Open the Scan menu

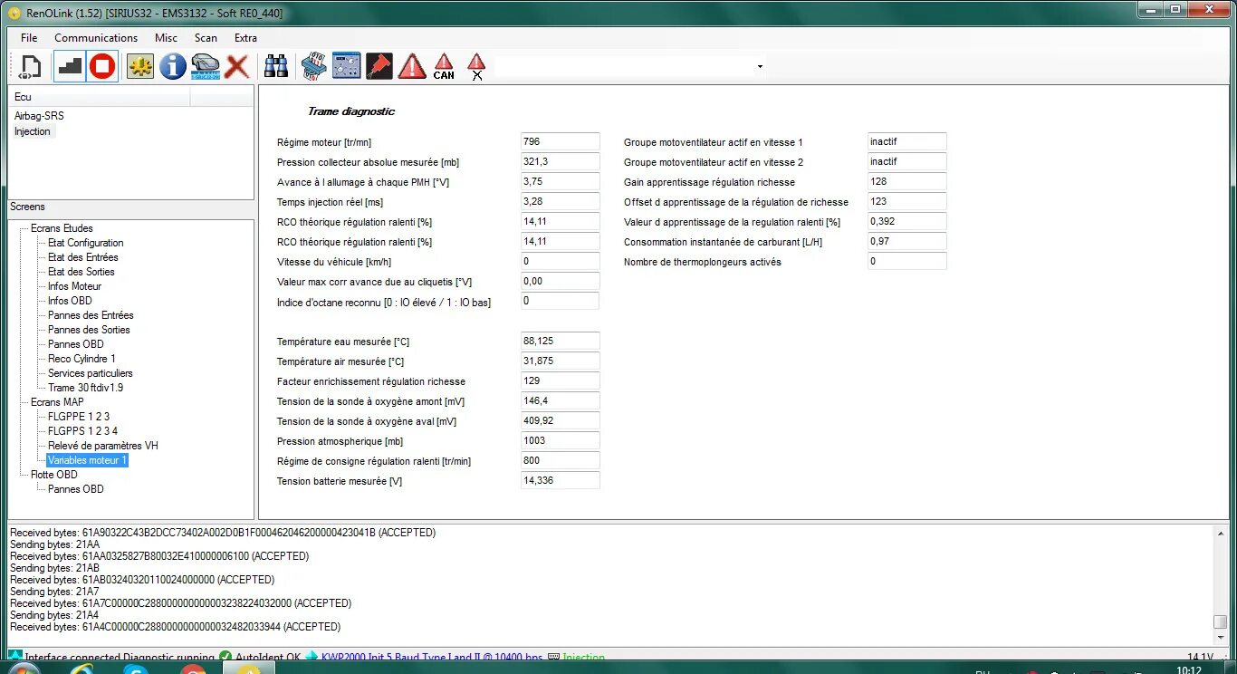[x=206, y=38]
